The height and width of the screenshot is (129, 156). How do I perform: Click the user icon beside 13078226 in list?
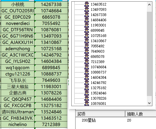87,98
